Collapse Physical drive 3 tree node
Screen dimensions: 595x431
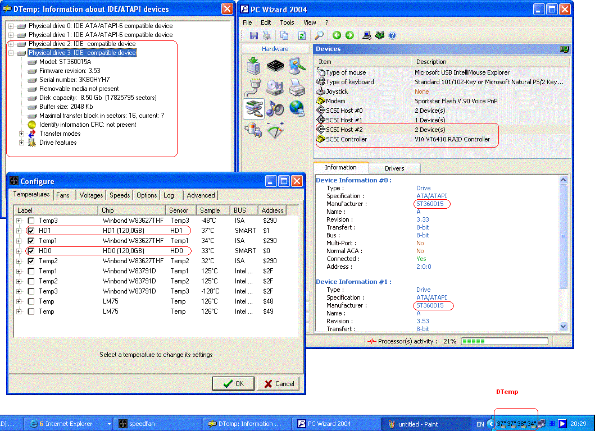point(11,53)
